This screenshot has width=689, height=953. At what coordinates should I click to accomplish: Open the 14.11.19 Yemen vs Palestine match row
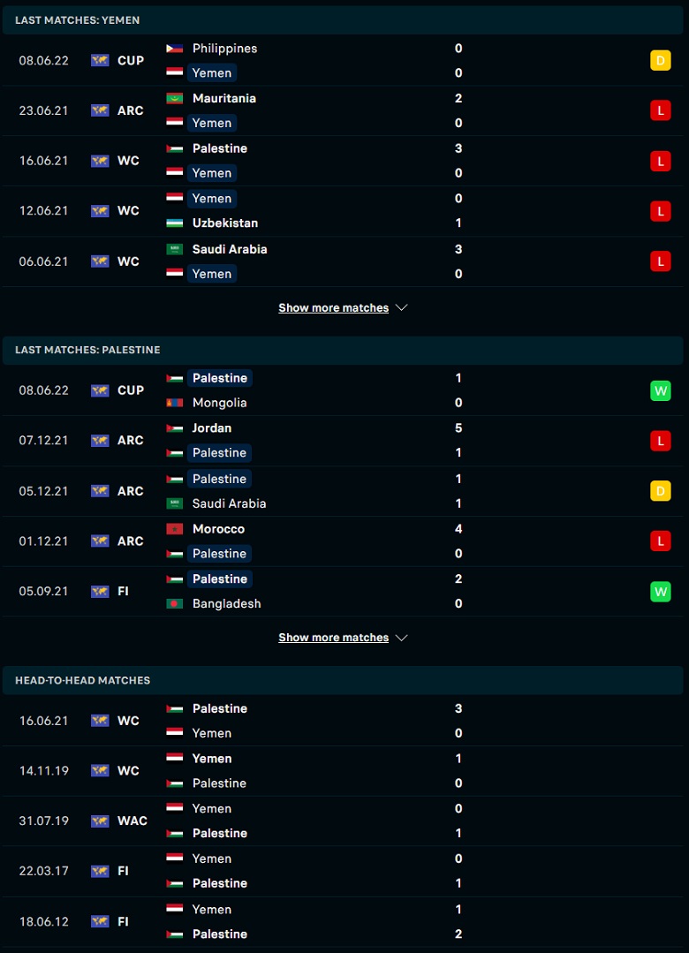tap(343, 771)
